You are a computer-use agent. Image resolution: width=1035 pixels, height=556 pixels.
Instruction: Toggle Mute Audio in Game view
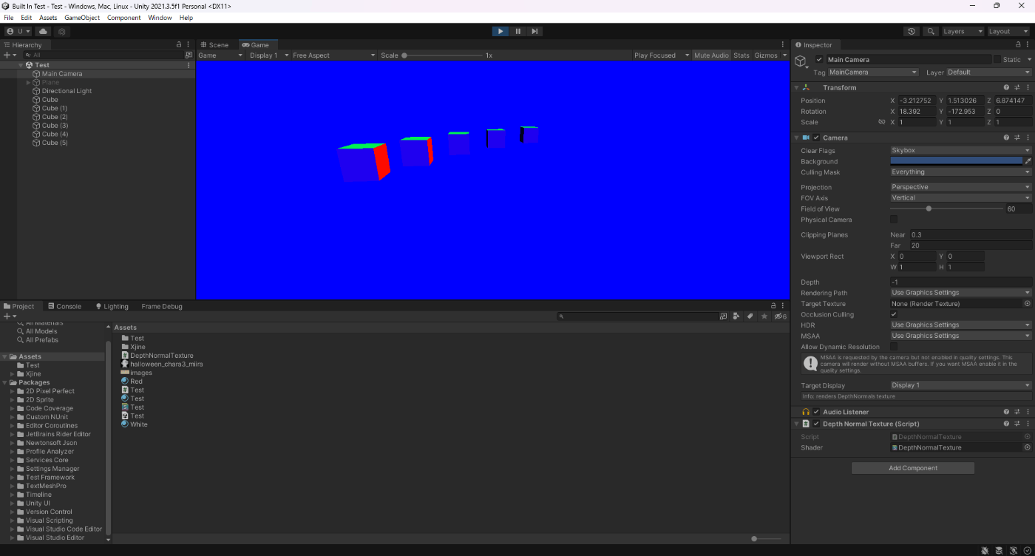[x=711, y=55]
